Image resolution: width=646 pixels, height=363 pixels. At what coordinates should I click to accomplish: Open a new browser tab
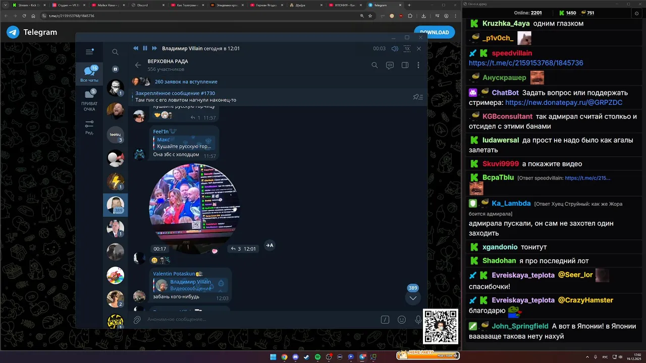409,5
